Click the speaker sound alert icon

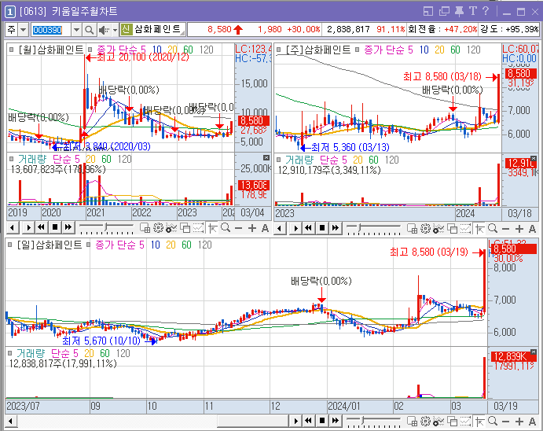pos(104,30)
